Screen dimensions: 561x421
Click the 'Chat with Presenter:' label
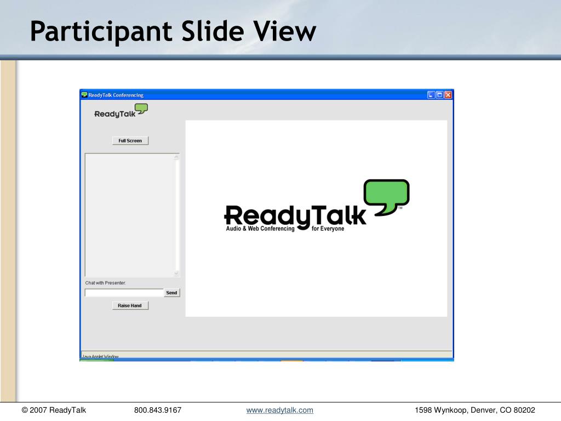106,283
